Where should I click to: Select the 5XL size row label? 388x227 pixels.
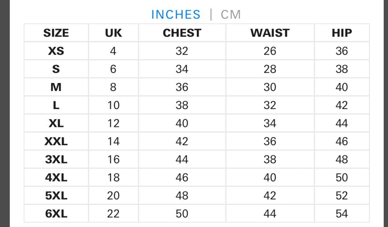tap(56, 196)
